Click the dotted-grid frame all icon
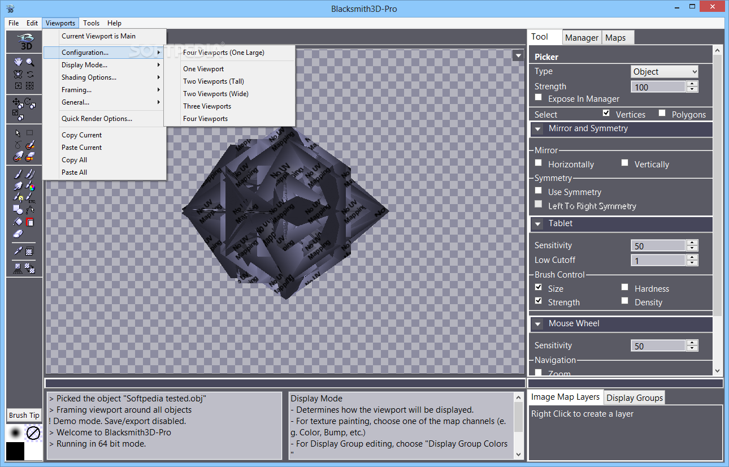Viewport: 729px width, 467px height. click(30, 85)
